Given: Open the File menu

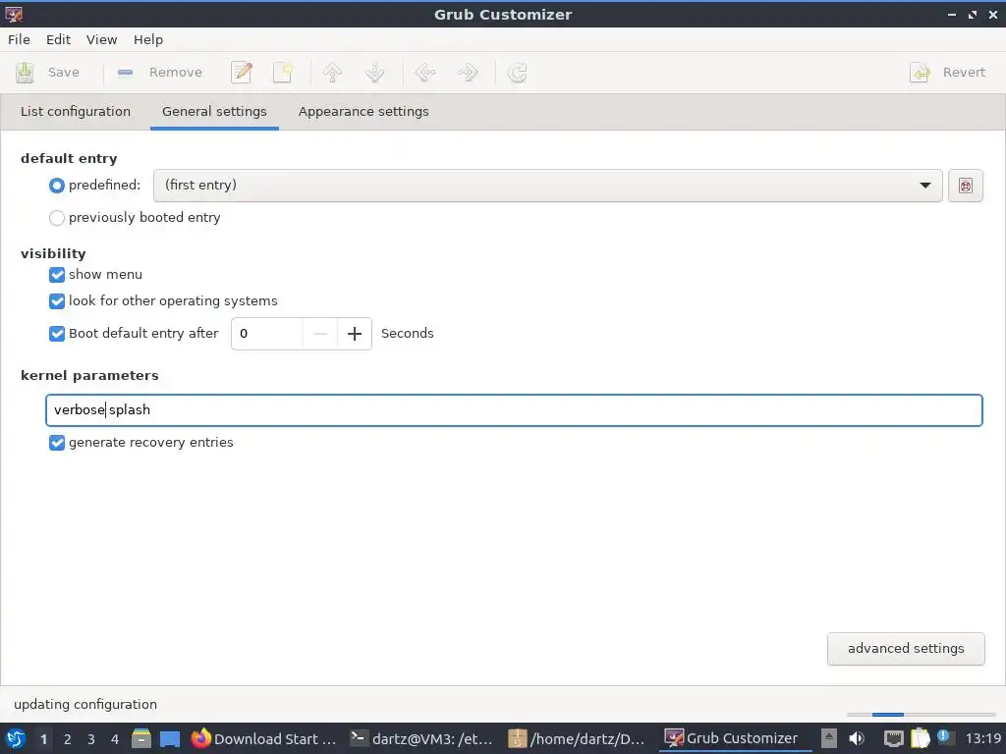Looking at the screenshot, I should (19, 39).
